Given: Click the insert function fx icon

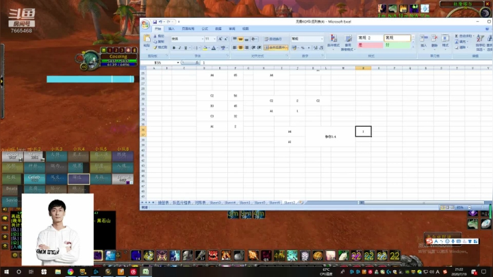Looking at the screenshot, I should 197,62.
